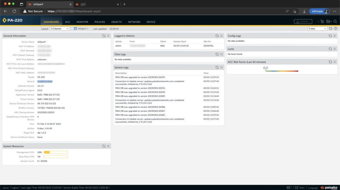The height and width of the screenshot is (190, 340).
Task: Refresh the Data Logs widget
Action: [x=217, y=54]
